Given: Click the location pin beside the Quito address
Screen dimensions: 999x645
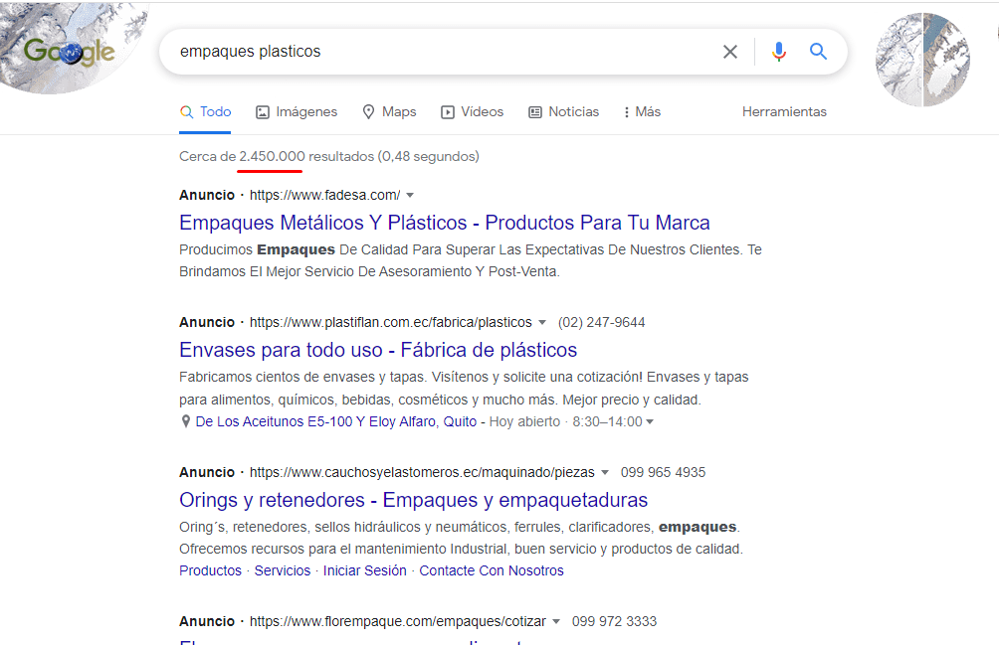Looking at the screenshot, I should (185, 421).
